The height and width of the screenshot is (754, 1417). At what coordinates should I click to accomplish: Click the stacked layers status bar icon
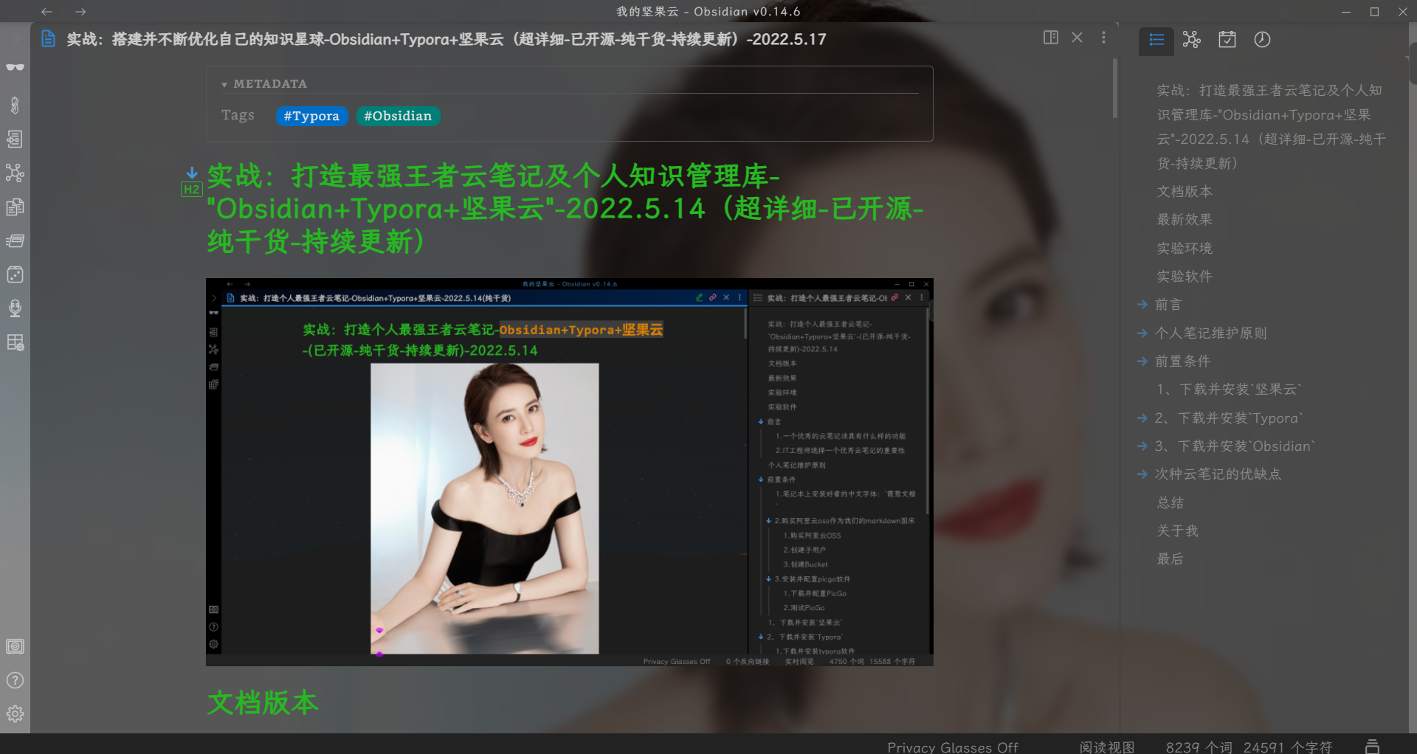pyautogui.click(x=1372, y=746)
